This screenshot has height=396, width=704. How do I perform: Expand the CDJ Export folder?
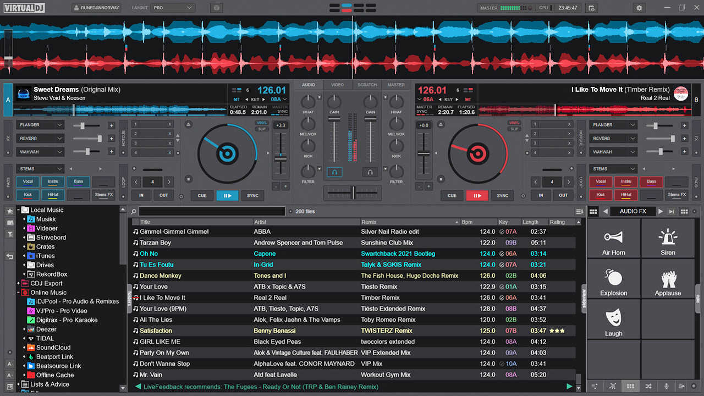(x=18, y=284)
